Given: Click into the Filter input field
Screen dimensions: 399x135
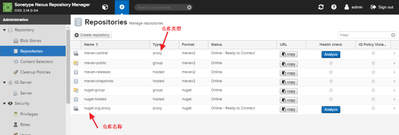Looking at the screenshot, I should click(x=365, y=35).
